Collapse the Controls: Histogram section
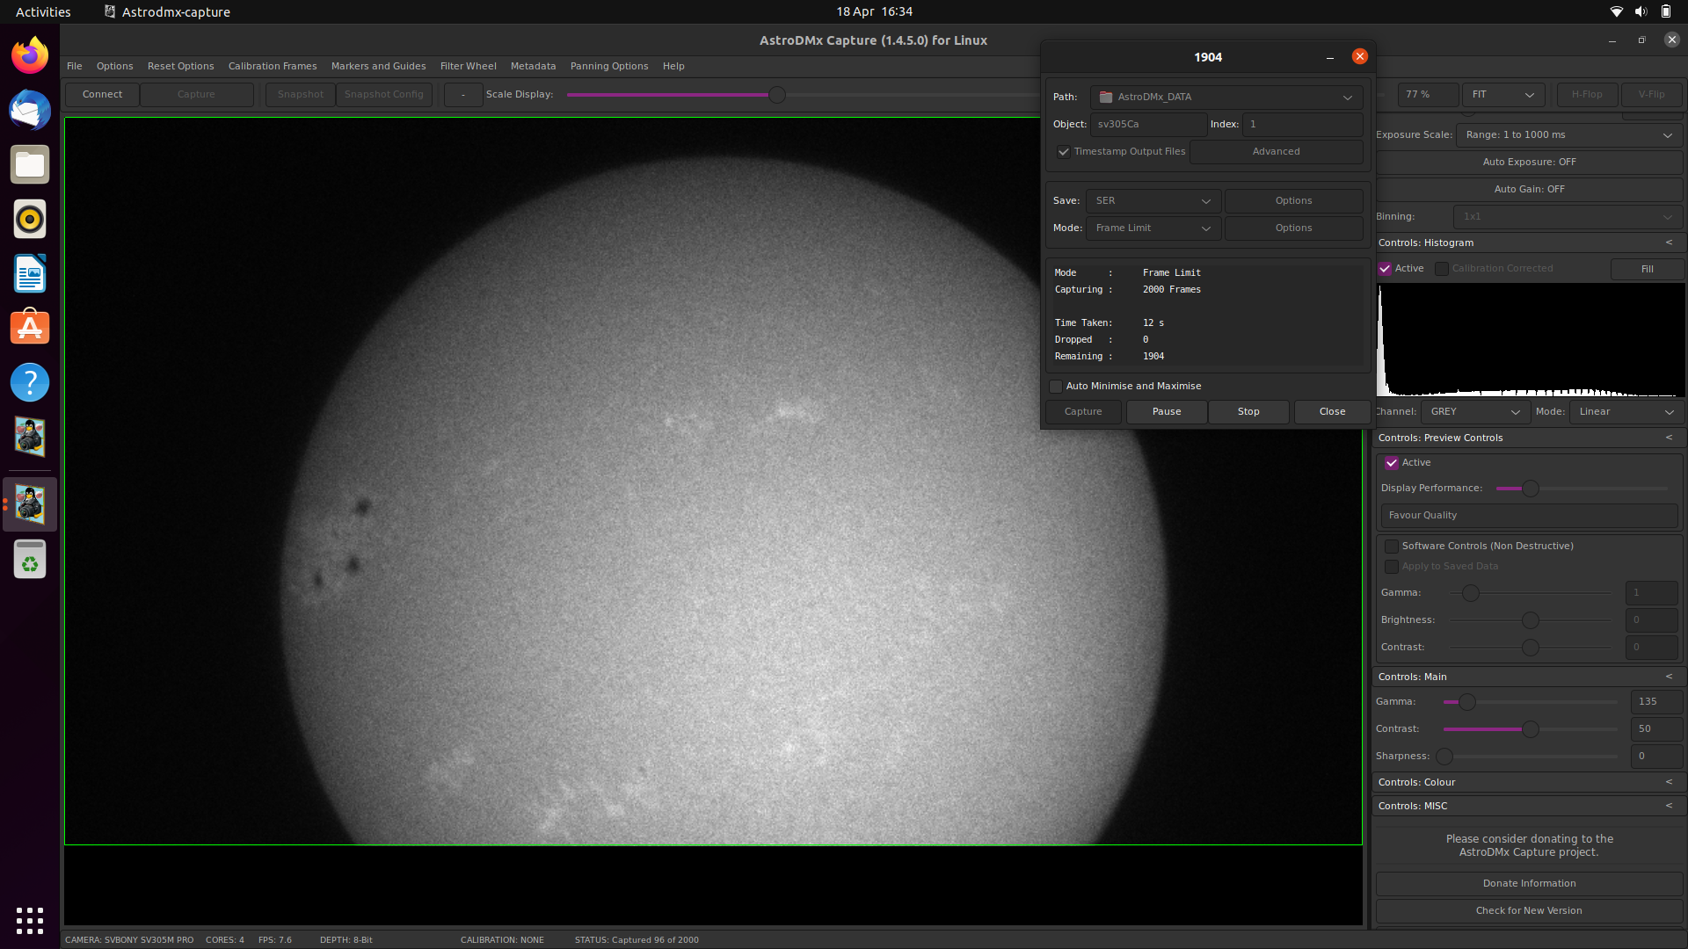 [x=1669, y=243]
